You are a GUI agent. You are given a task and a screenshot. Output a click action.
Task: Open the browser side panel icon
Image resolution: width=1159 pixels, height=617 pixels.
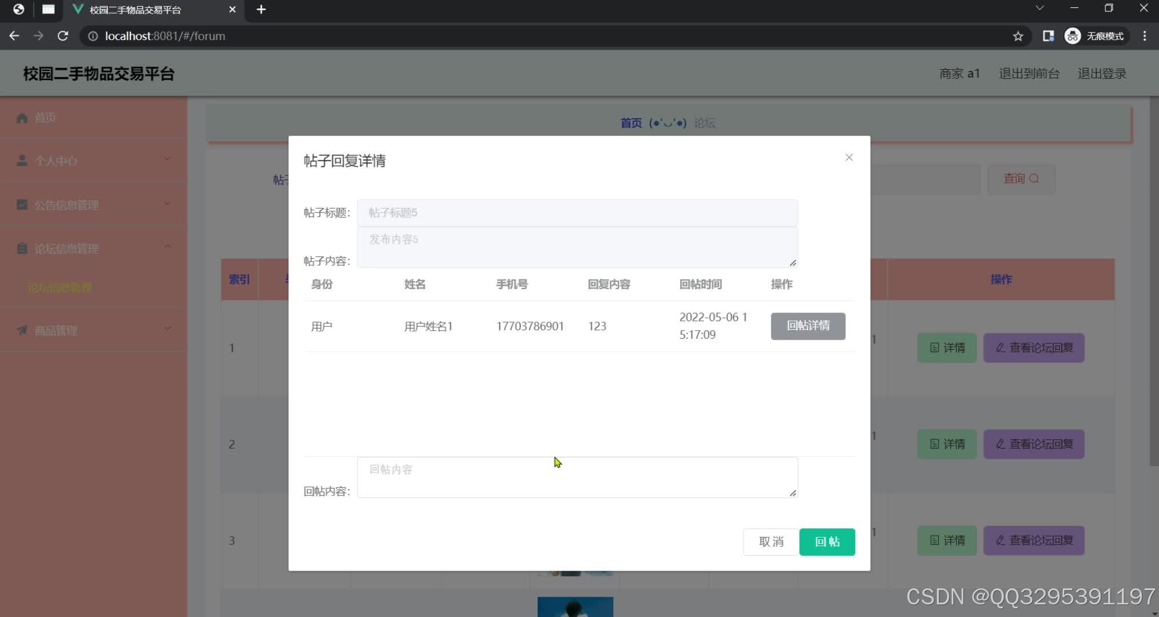1048,36
